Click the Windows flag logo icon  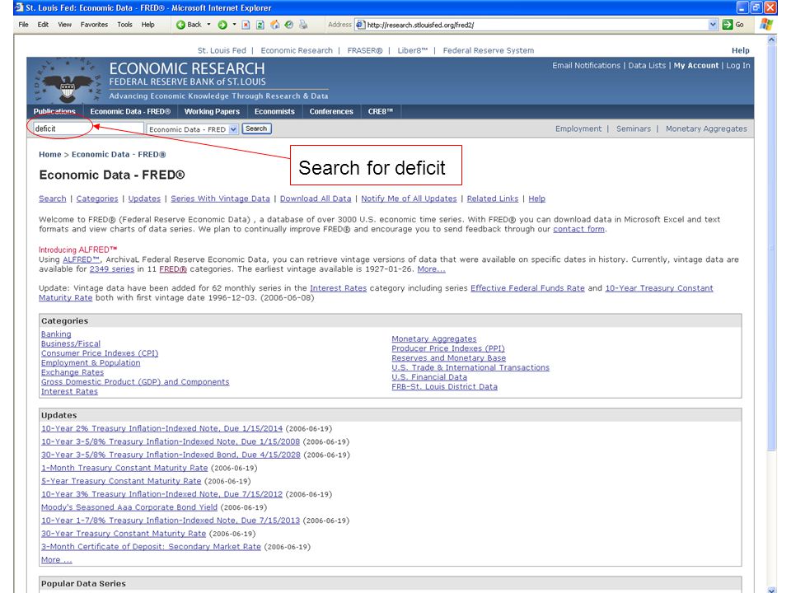pyautogui.click(x=766, y=24)
